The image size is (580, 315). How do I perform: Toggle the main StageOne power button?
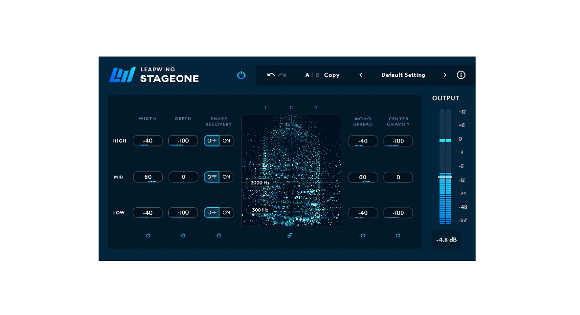click(241, 75)
